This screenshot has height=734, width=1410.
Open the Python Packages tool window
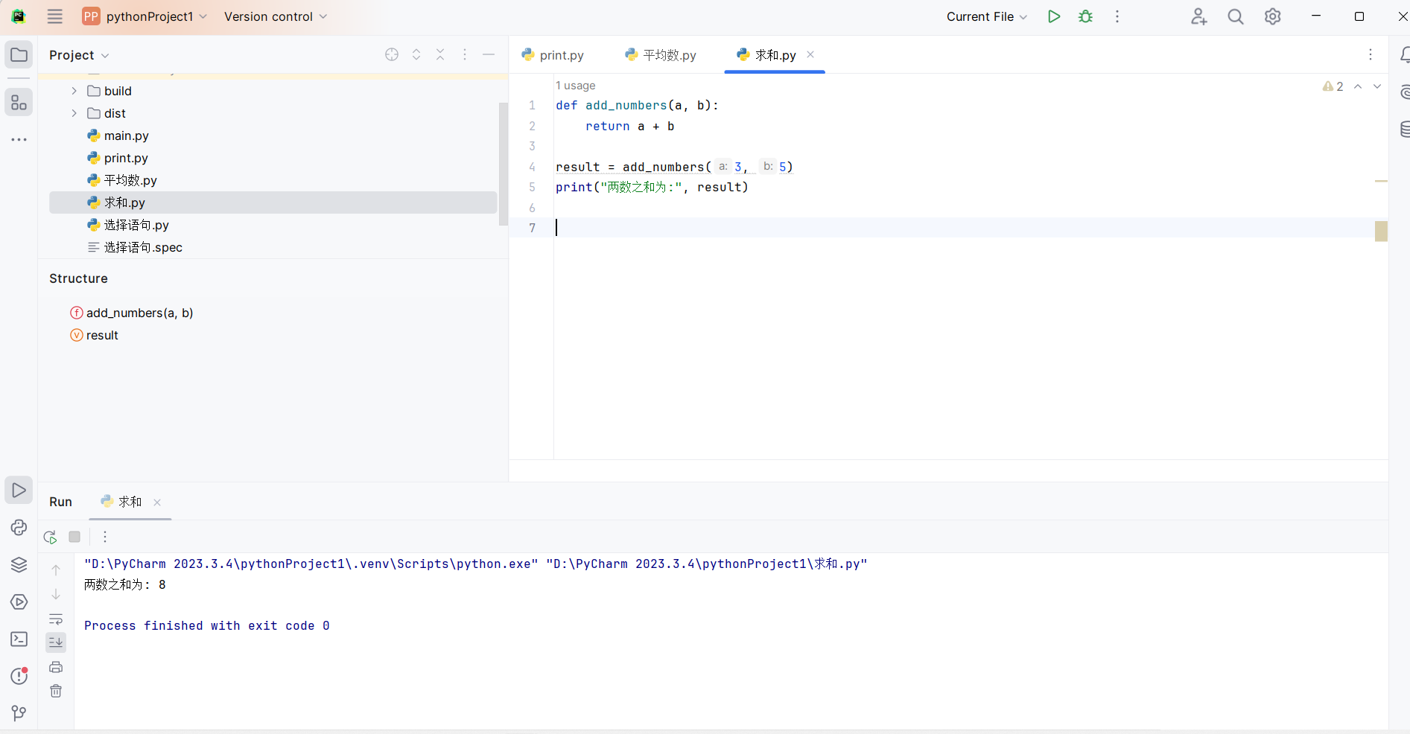coord(19,565)
